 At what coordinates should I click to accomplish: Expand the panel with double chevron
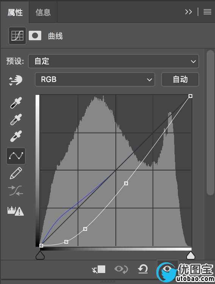[189, 12]
